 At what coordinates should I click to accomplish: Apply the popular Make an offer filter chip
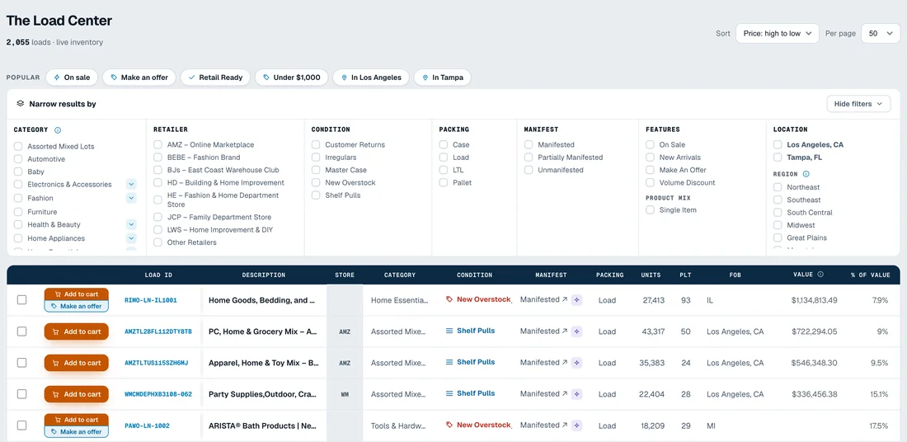click(x=139, y=78)
